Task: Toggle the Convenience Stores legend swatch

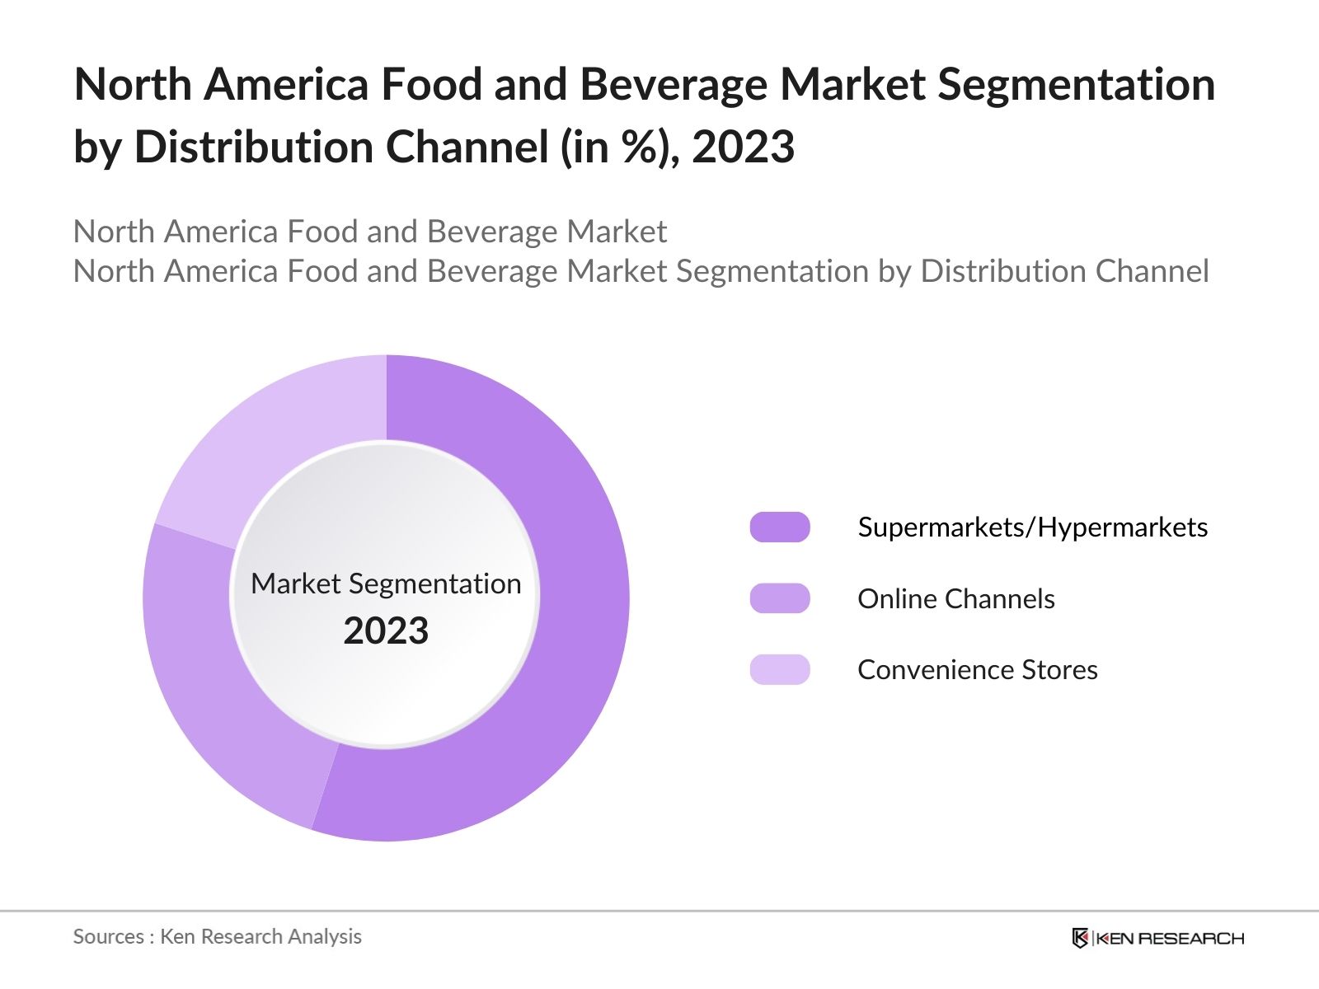Action: tap(779, 669)
